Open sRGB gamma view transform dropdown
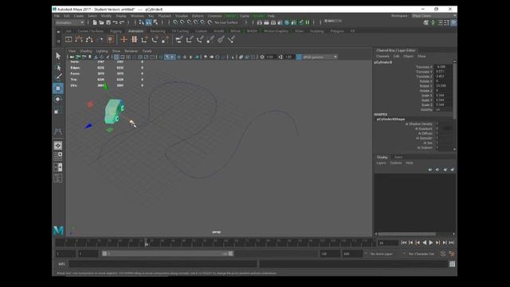Screen dimensions: 510x287 click(x=320, y=57)
